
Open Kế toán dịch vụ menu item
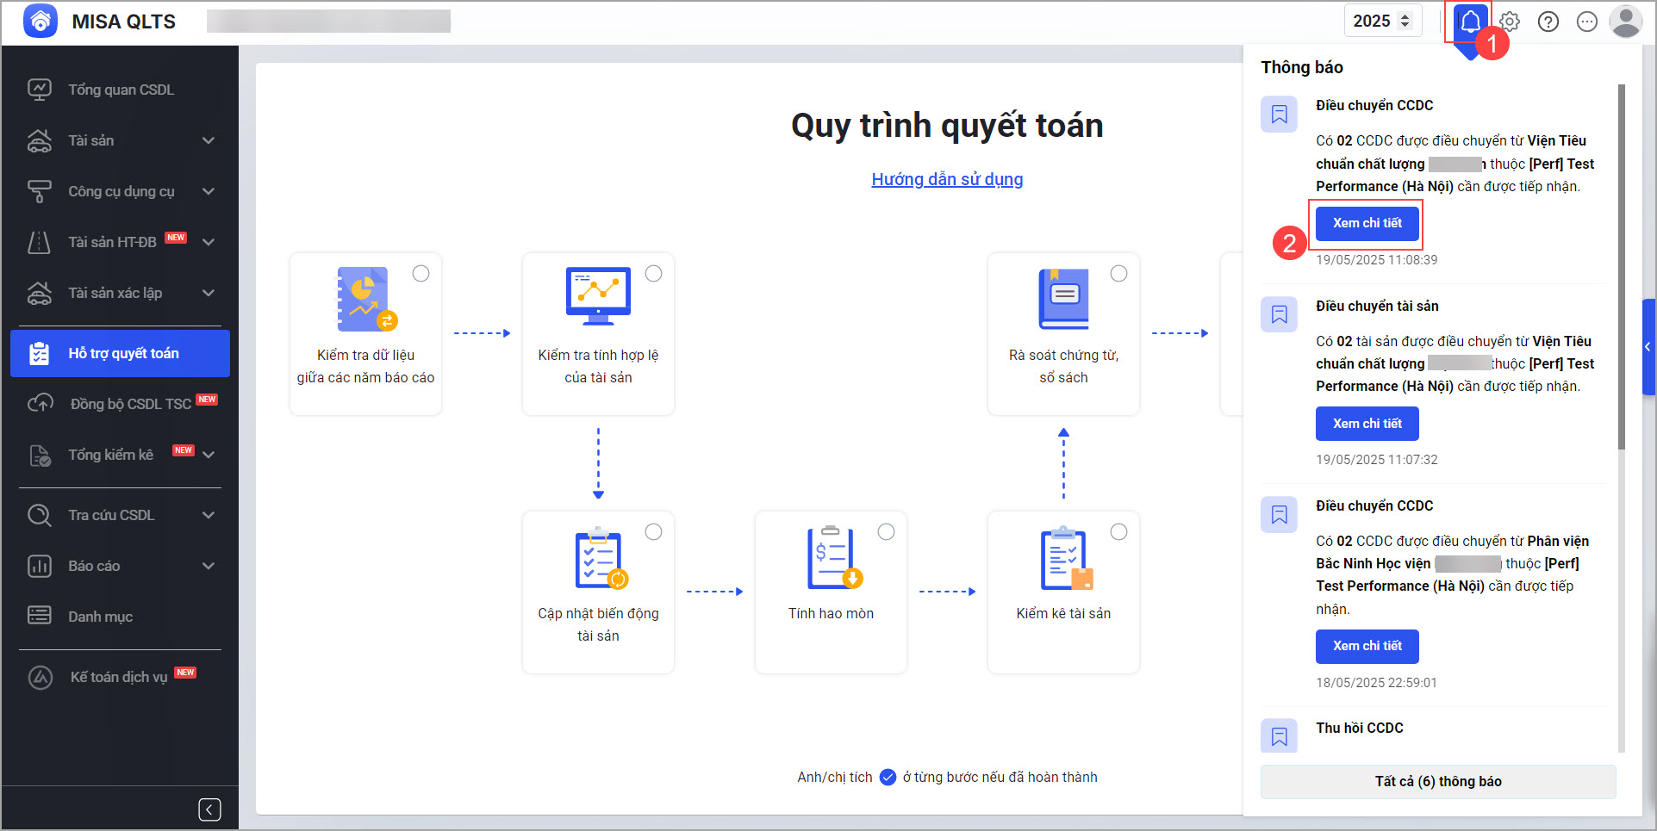120,677
